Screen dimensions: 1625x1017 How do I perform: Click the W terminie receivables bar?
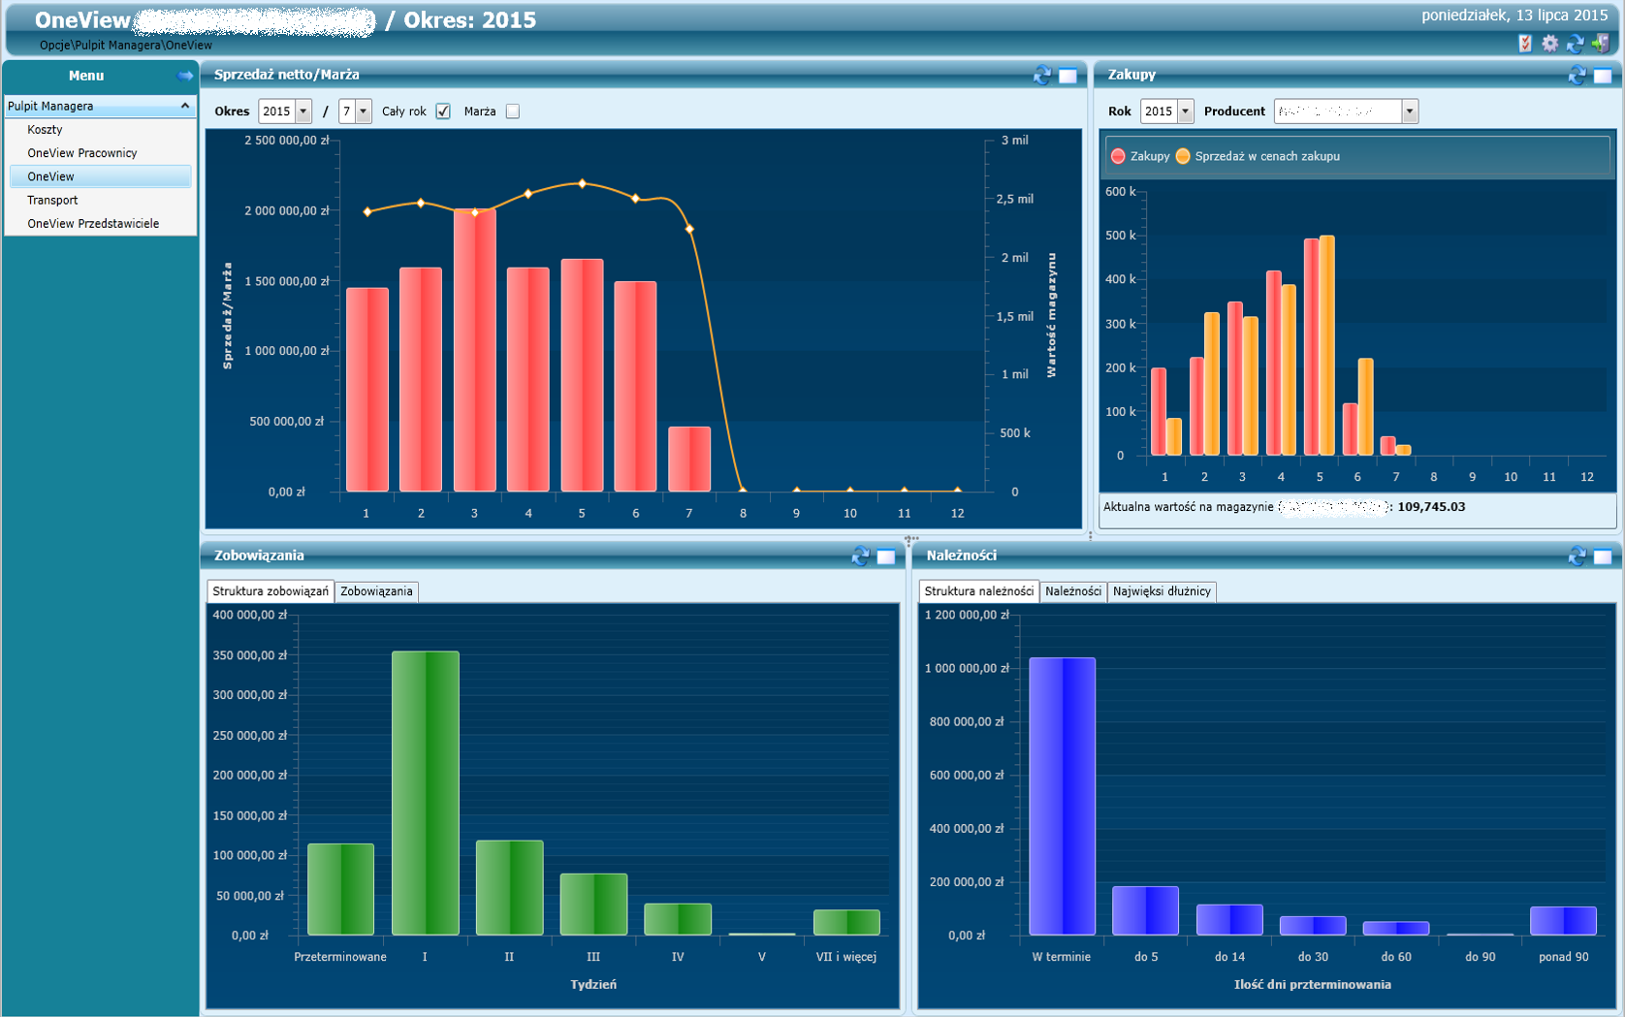coord(1063,796)
